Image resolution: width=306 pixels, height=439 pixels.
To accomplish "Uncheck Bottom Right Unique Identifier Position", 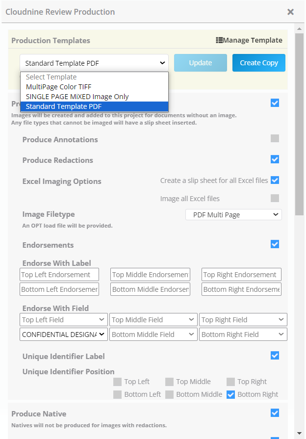I will click(230, 394).
